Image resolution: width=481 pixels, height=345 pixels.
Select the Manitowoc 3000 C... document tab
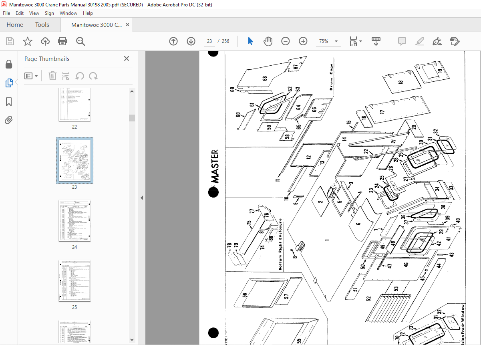[97, 25]
